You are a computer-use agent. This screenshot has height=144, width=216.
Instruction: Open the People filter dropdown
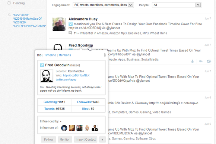click(x=177, y=5)
